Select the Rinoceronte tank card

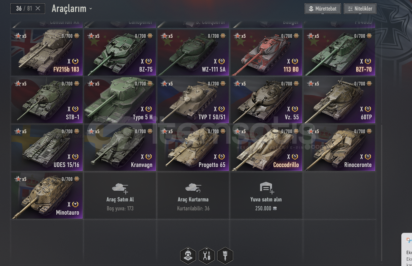click(340, 148)
